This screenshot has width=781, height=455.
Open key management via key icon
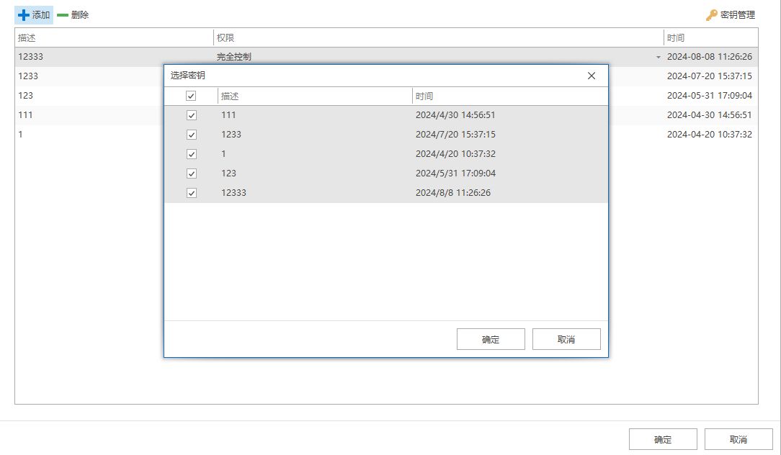[711, 15]
